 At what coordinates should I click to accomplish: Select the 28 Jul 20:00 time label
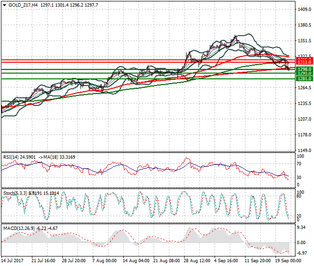tap(74, 261)
